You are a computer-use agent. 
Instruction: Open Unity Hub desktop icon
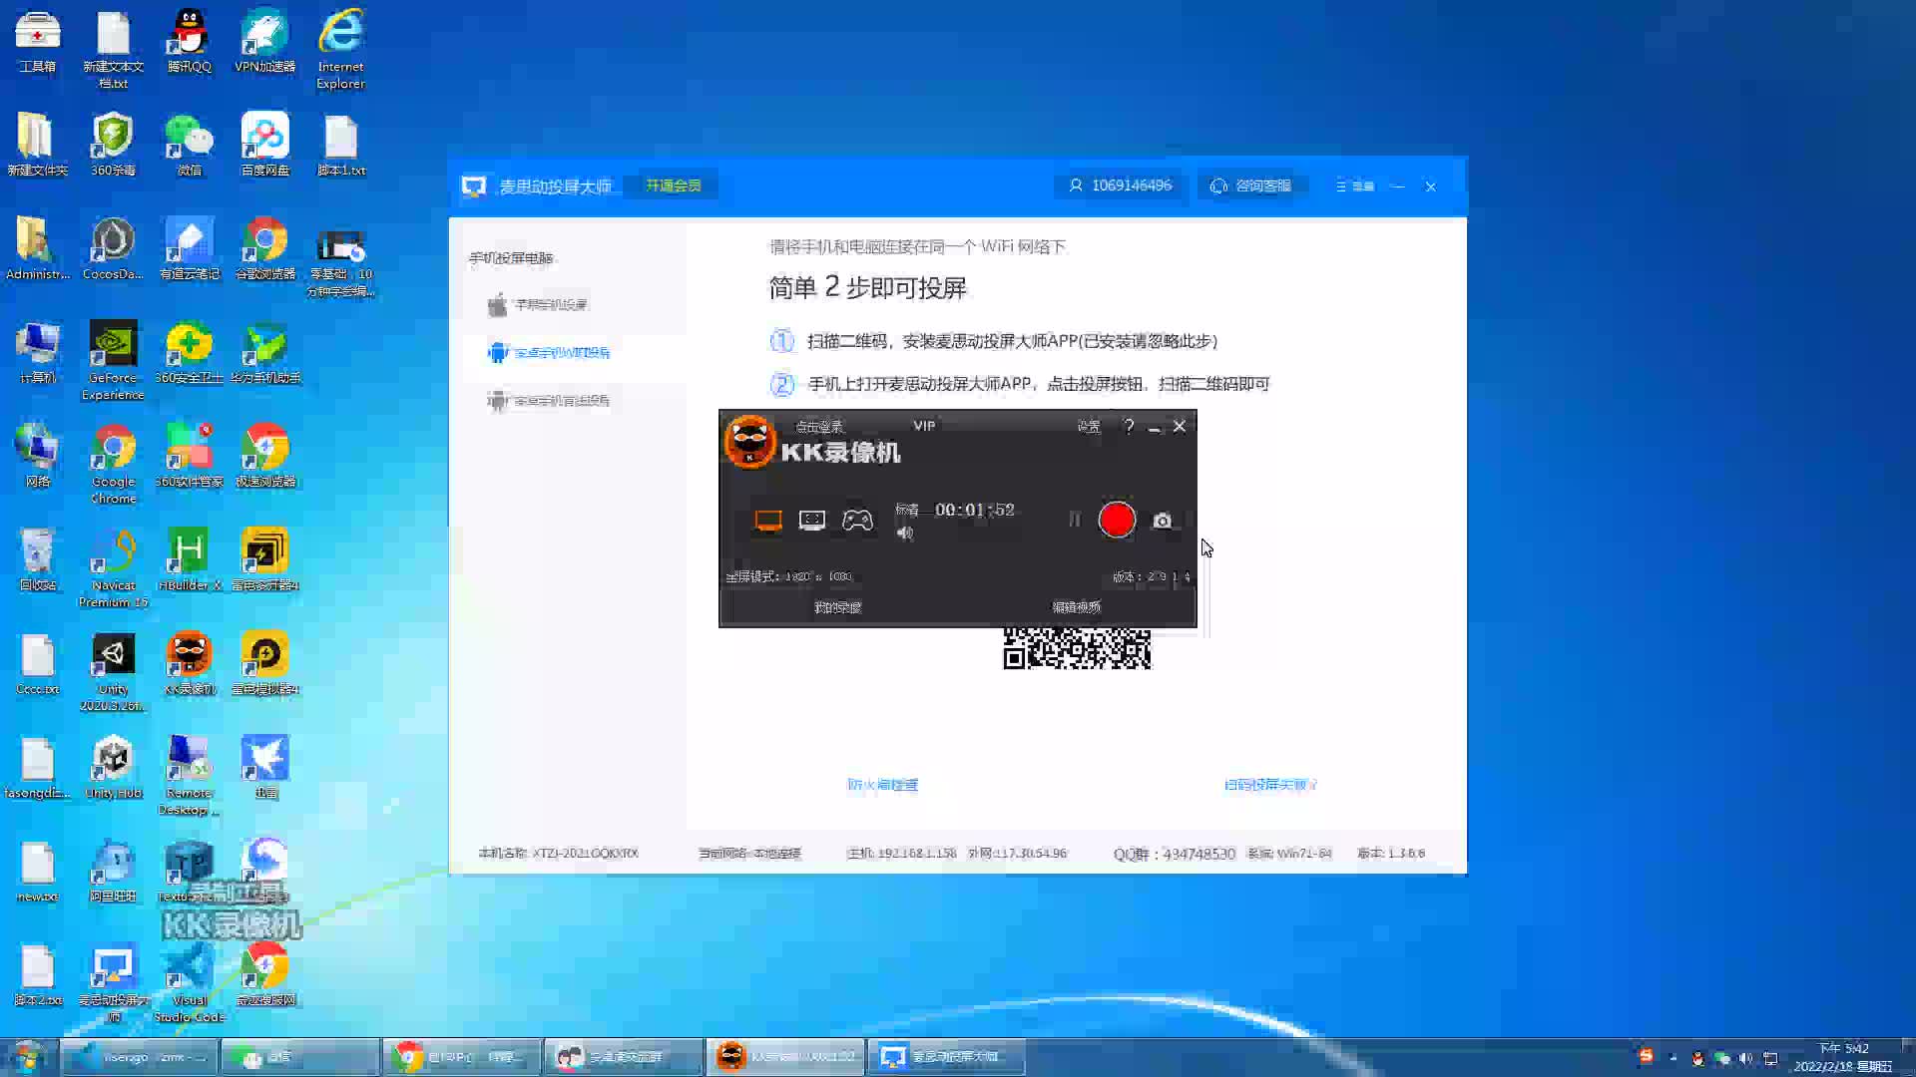tap(113, 768)
